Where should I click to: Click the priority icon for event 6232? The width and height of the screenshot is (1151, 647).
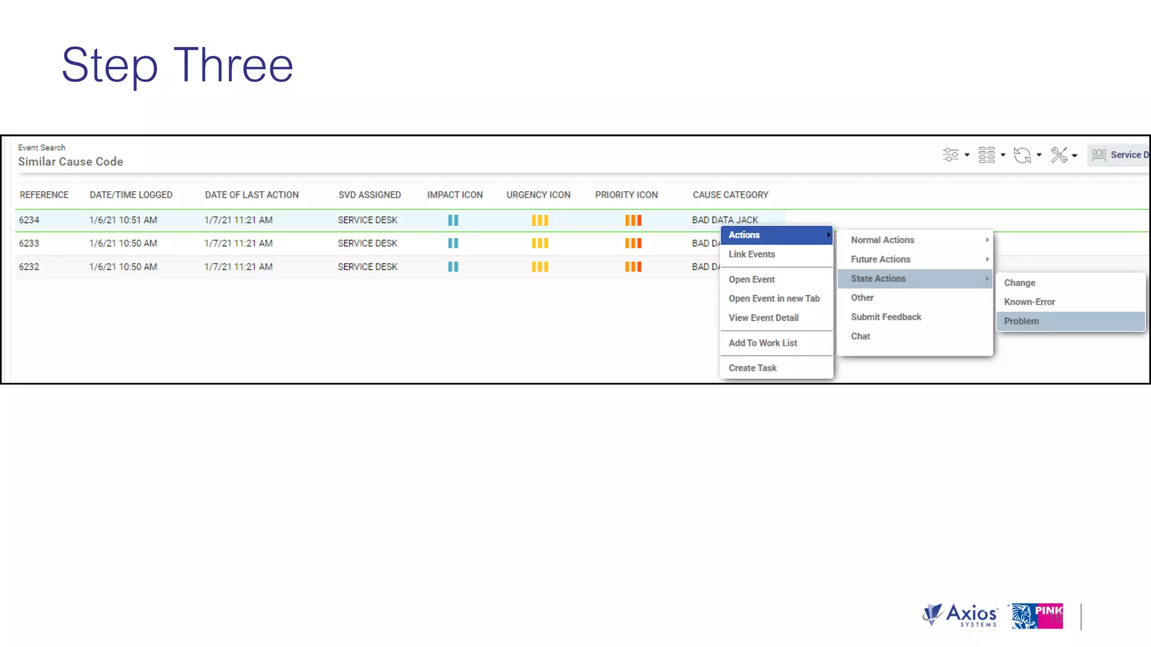tap(633, 267)
